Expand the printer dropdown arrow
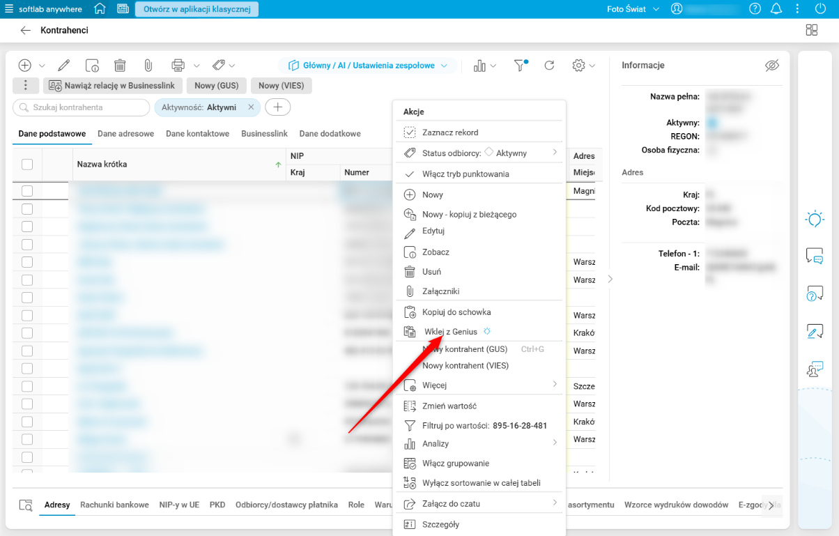The image size is (839, 536). point(197,66)
